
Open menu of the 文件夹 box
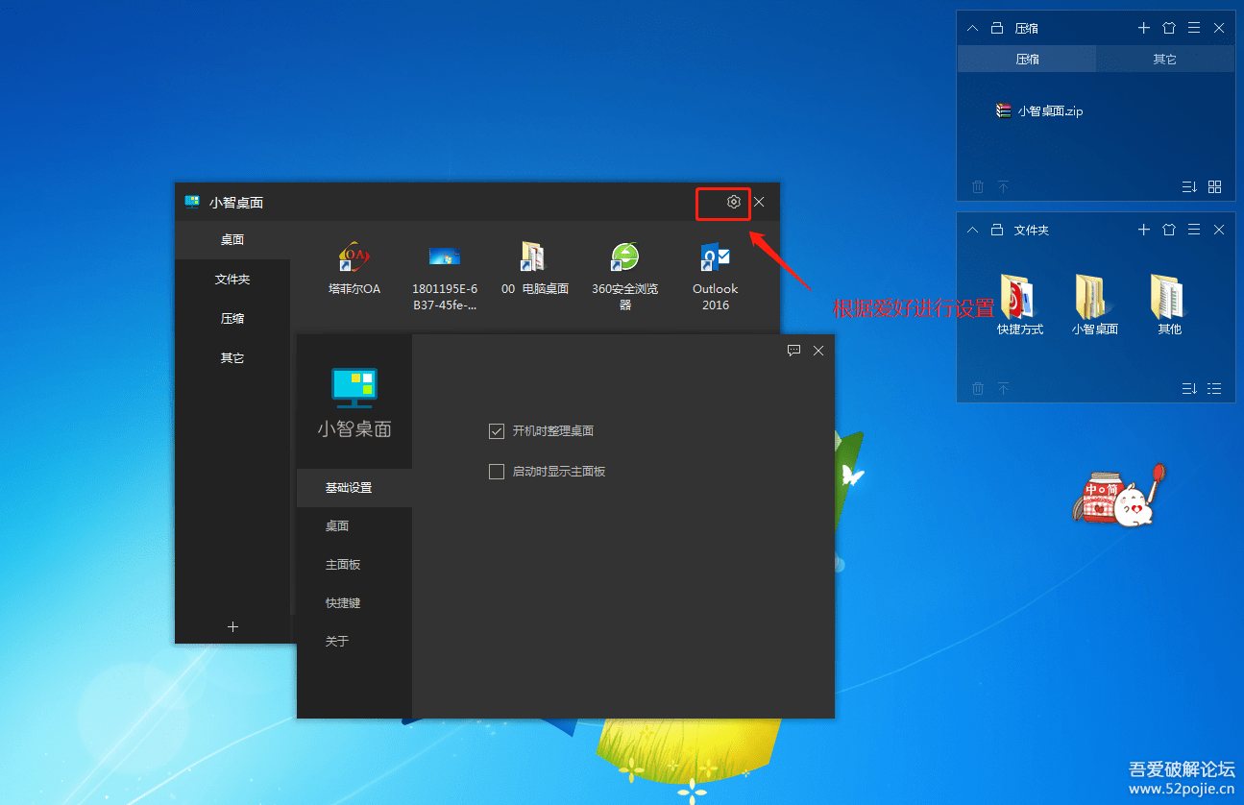[1194, 230]
